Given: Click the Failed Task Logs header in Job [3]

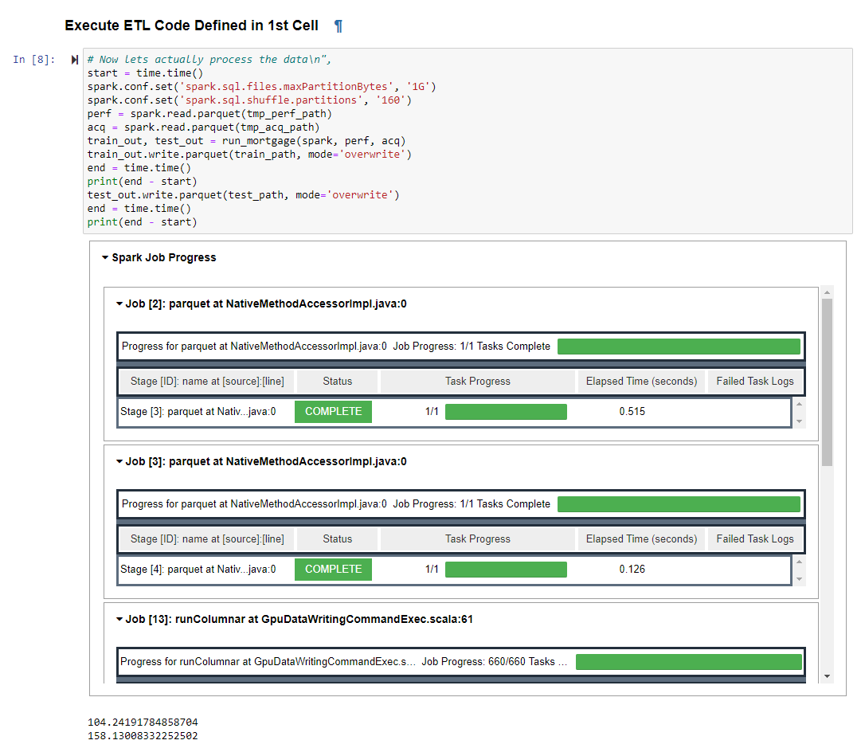Looking at the screenshot, I should 755,538.
